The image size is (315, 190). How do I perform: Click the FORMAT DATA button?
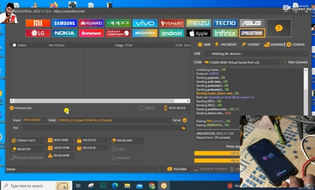coord(27,140)
